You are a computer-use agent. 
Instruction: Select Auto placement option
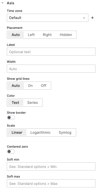pyautogui.click(x=16, y=35)
